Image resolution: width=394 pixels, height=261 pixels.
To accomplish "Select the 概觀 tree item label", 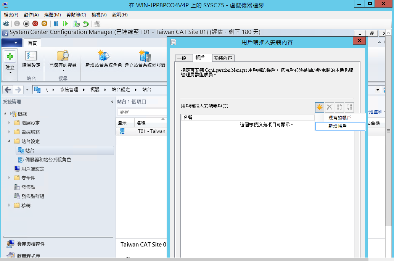I will point(22,114).
